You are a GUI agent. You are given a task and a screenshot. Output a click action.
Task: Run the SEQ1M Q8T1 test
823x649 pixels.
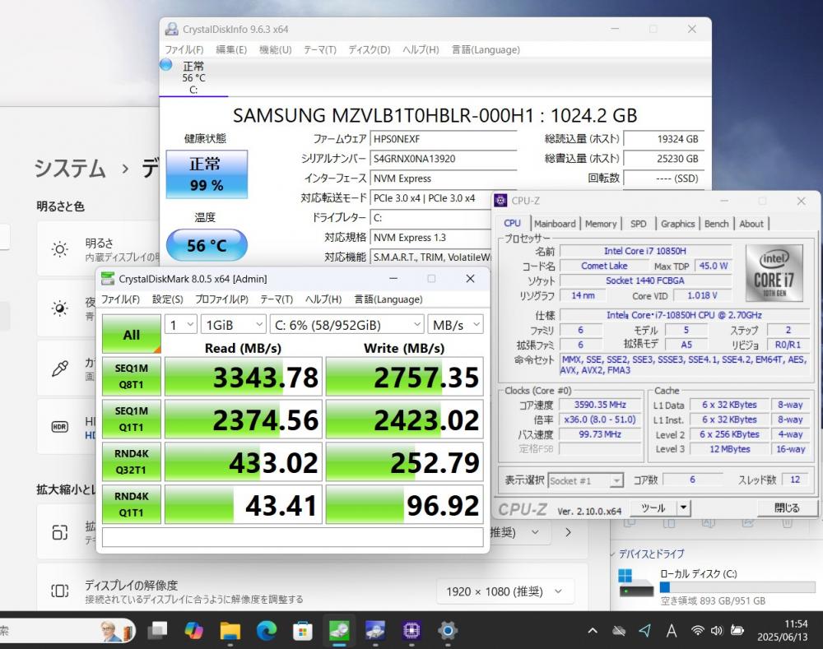[131, 377]
